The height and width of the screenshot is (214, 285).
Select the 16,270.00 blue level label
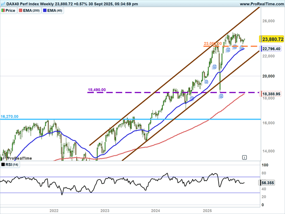(9, 116)
